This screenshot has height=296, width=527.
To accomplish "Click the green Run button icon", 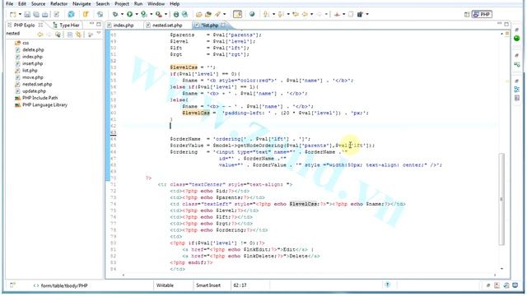I will tap(129, 15).
